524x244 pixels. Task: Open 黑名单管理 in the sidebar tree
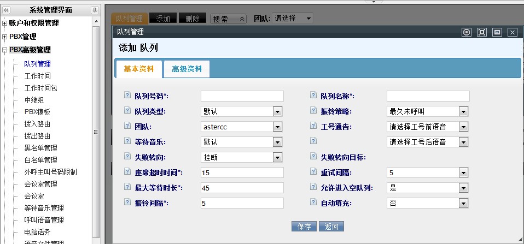(x=40, y=148)
